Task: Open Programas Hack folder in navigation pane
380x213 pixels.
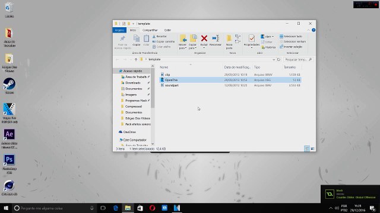Action: (136, 101)
